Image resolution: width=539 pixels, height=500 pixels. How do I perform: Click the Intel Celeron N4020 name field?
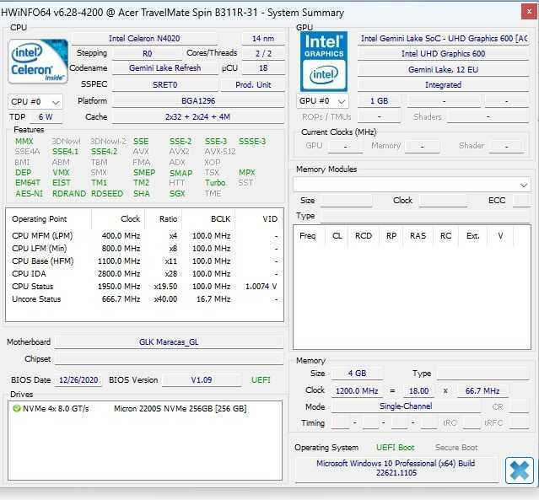[x=152, y=39]
